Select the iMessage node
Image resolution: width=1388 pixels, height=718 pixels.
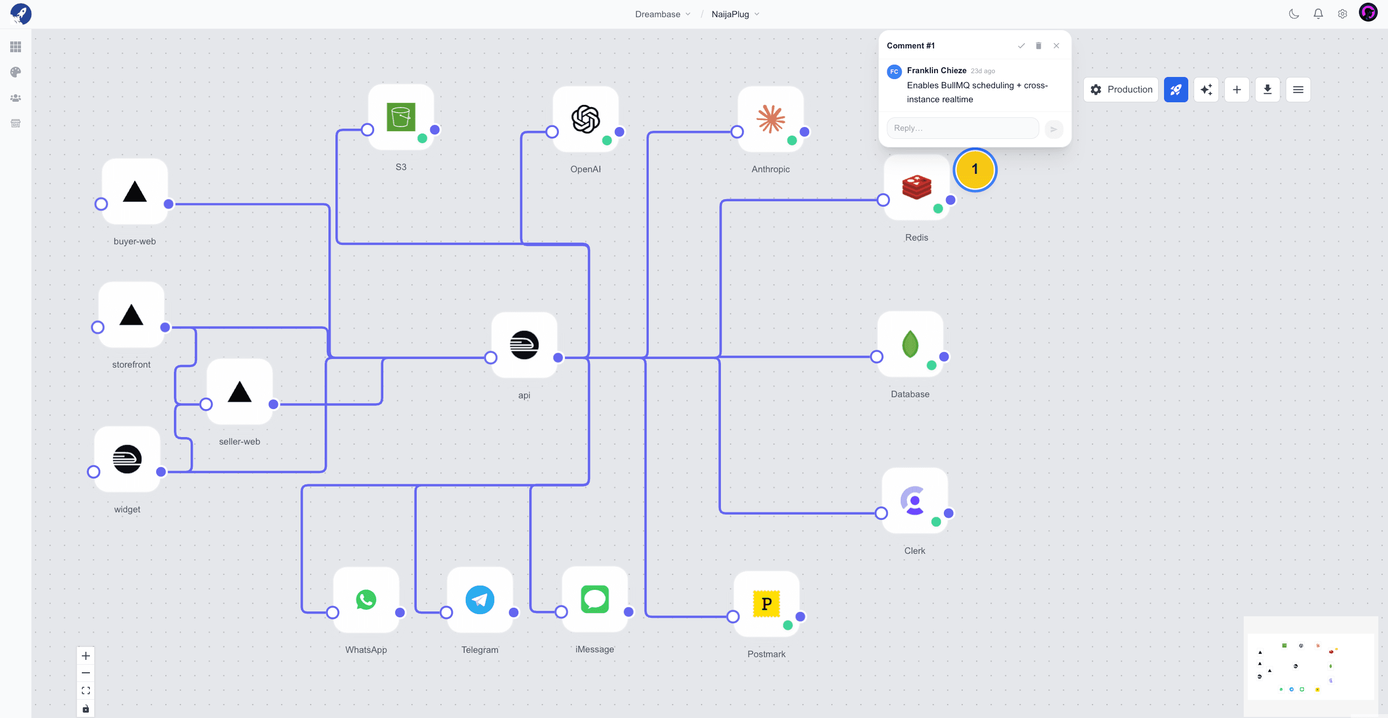point(595,600)
